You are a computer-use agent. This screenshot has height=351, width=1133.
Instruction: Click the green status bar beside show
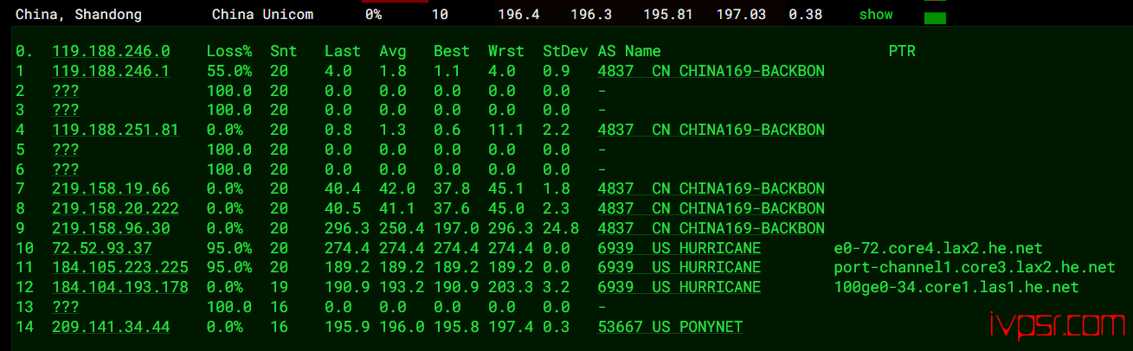click(935, 18)
